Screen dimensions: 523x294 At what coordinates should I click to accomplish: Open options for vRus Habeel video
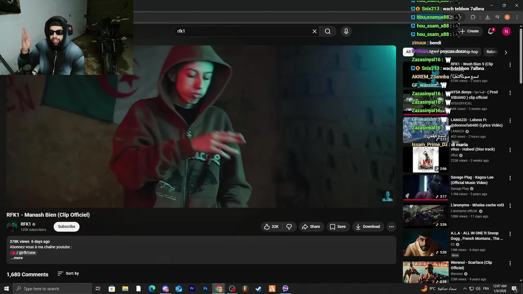(510, 150)
